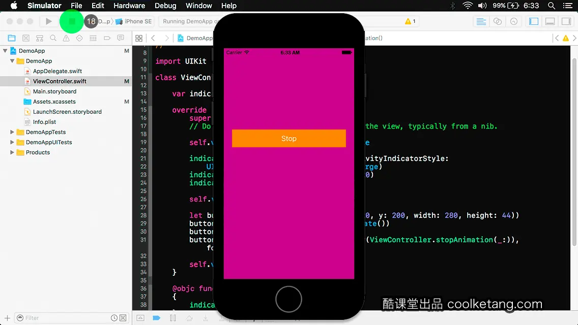Viewport: 578px width, 325px height.
Task: Select the Standard editor button
Action: pos(481,21)
